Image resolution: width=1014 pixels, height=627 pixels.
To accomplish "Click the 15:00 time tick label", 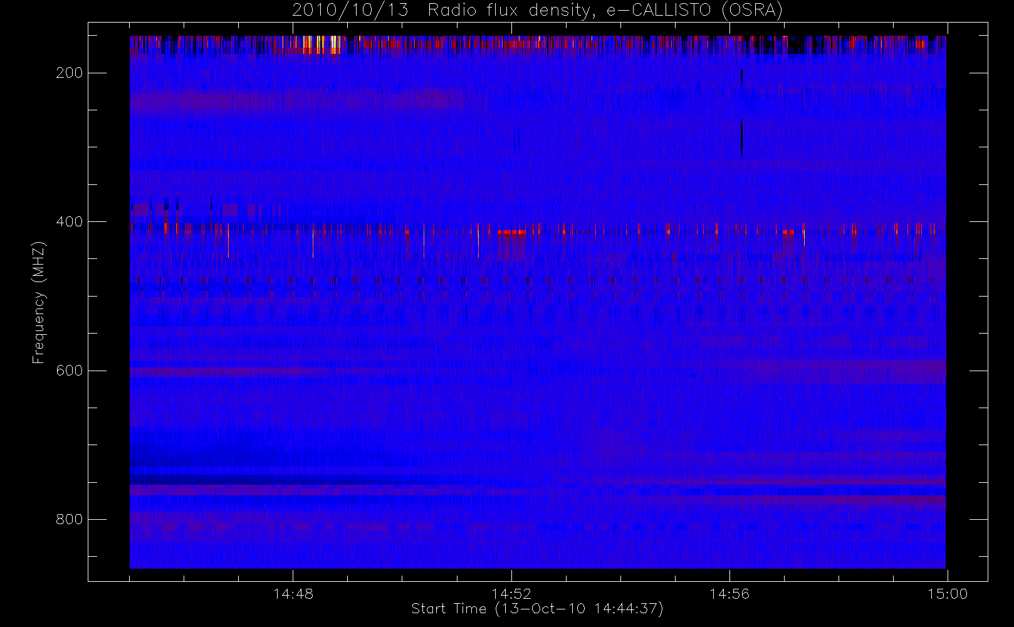I will 948,594.
